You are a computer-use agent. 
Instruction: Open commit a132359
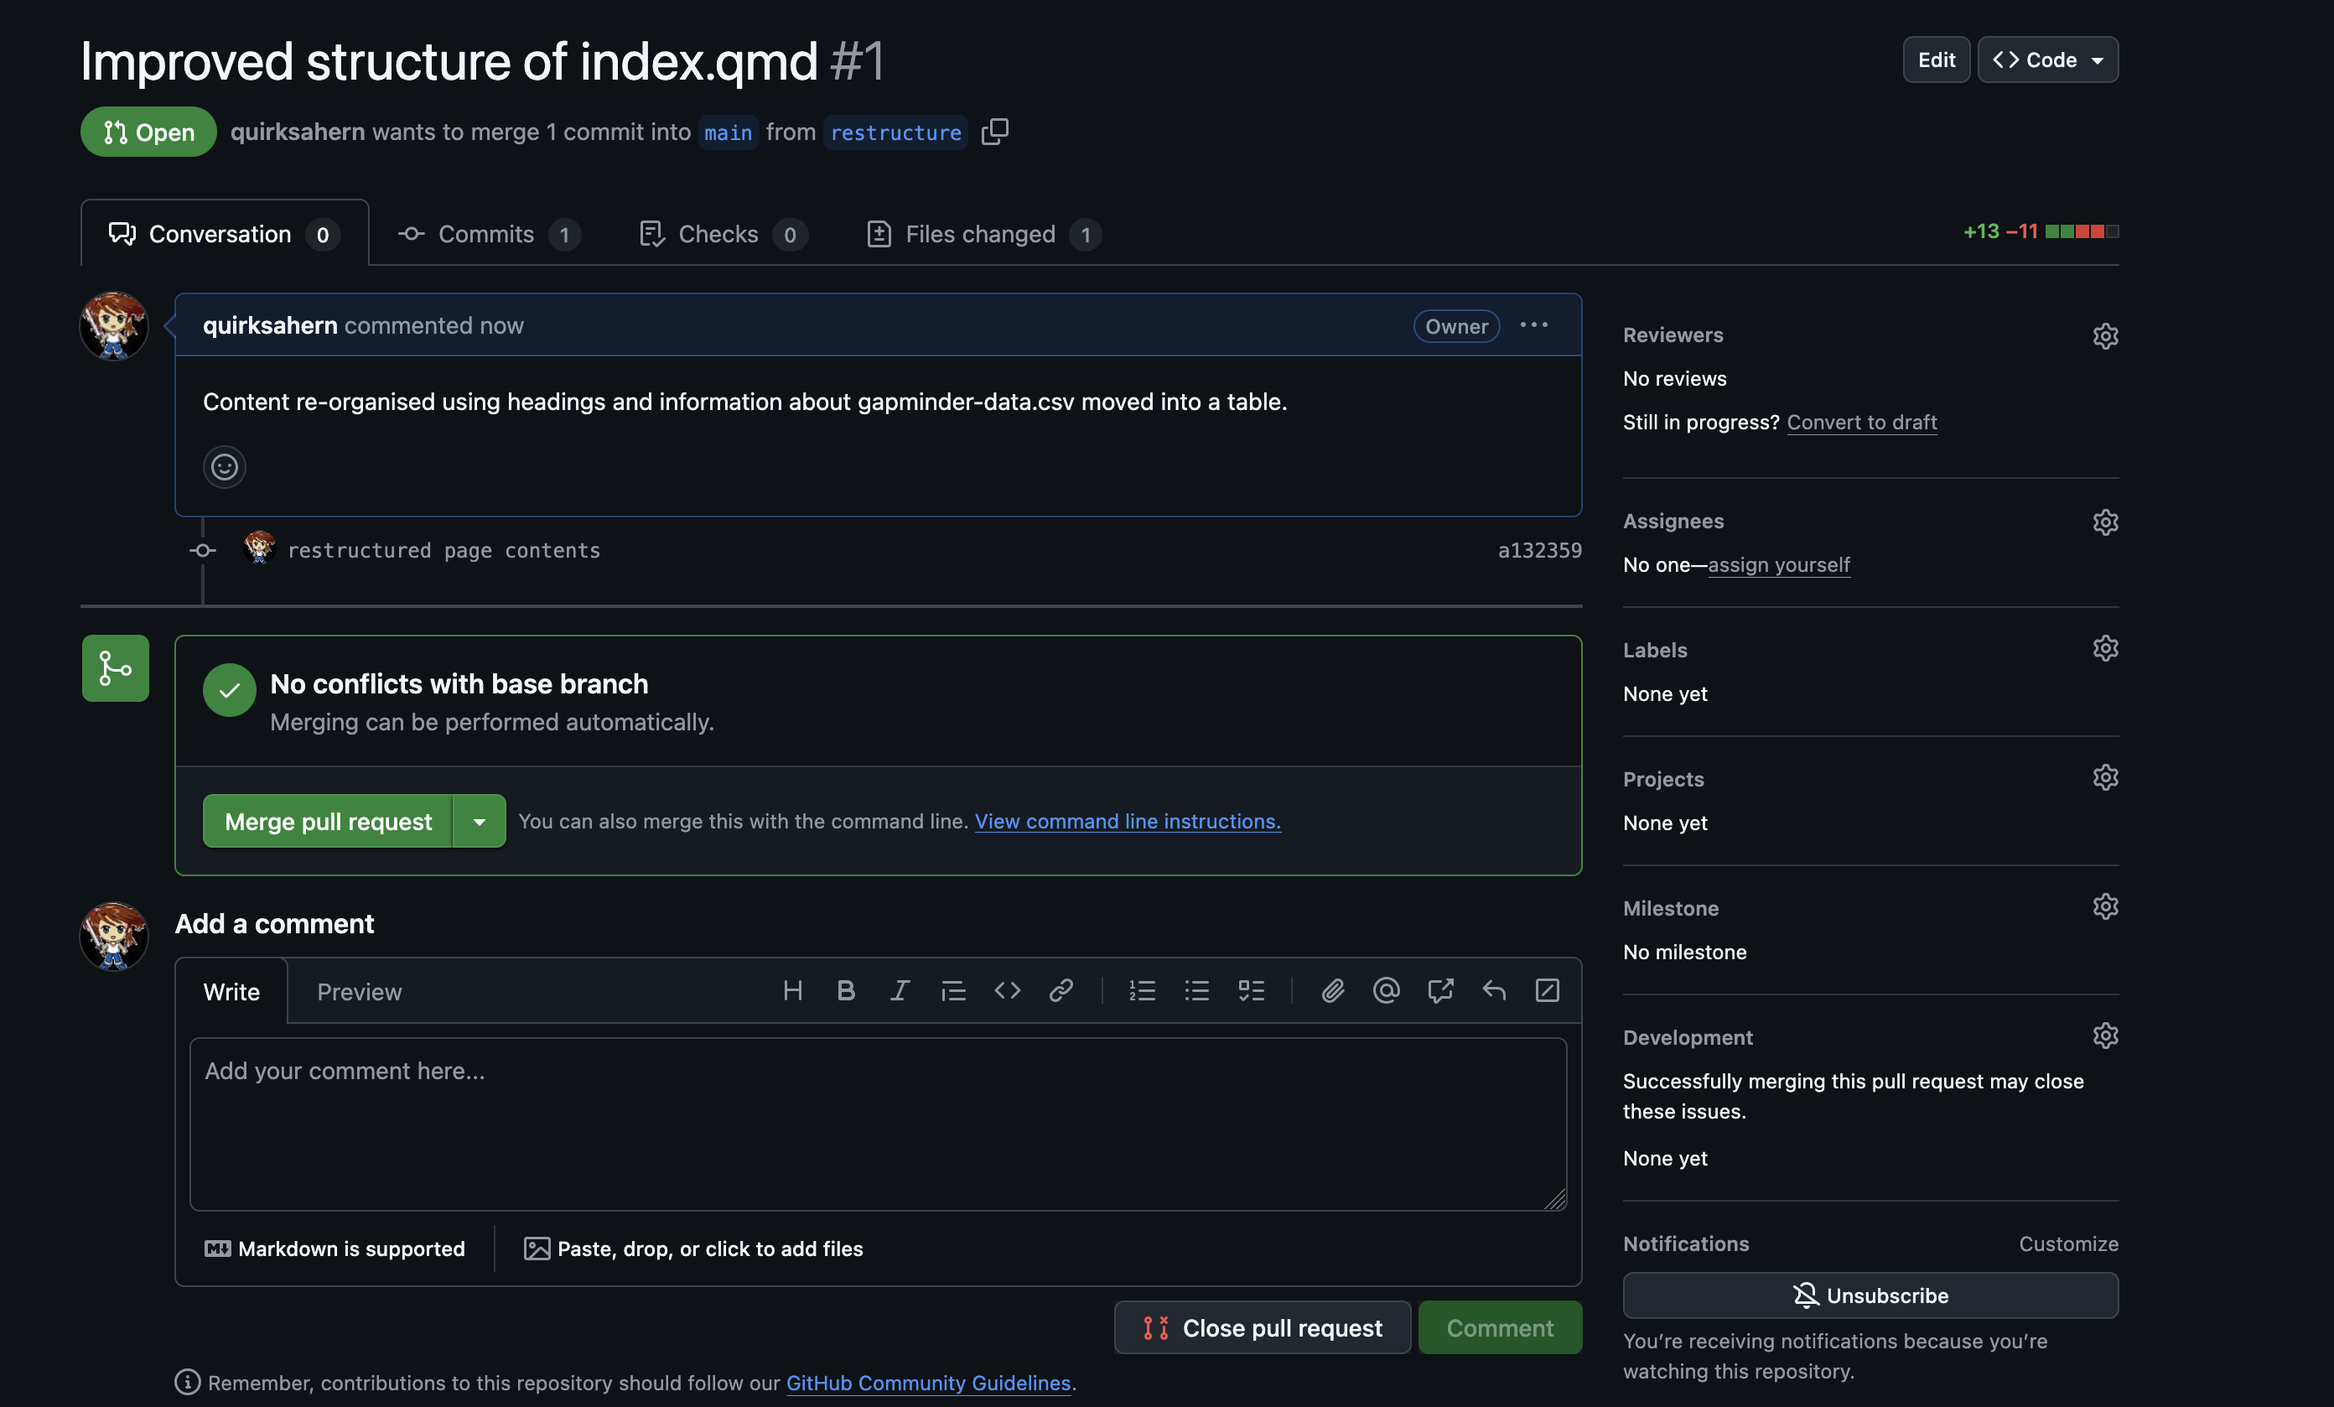click(1539, 551)
